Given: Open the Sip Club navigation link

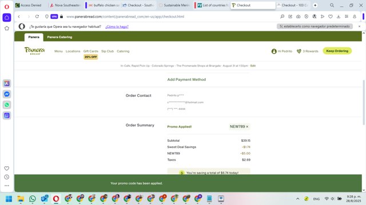Looking at the screenshot, I should pyautogui.click(x=108, y=51).
